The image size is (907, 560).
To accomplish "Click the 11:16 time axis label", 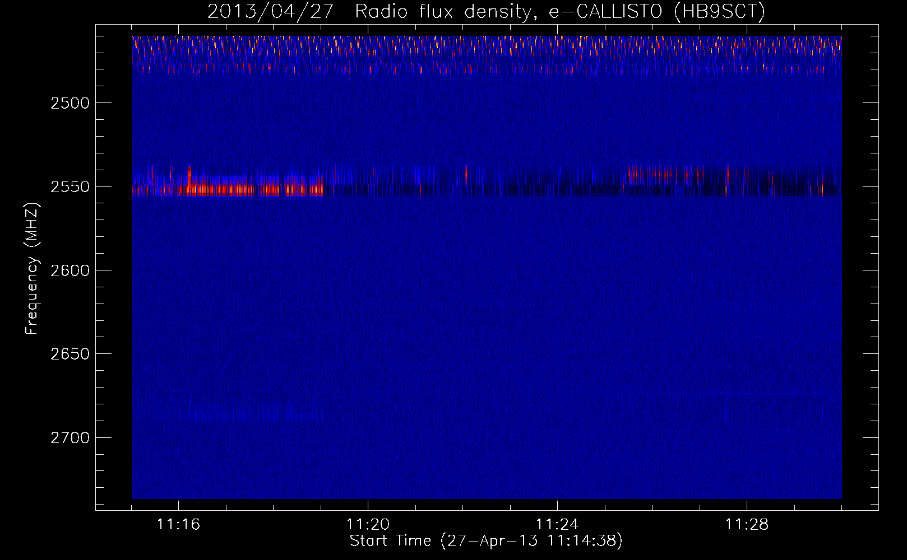I will click(178, 525).
